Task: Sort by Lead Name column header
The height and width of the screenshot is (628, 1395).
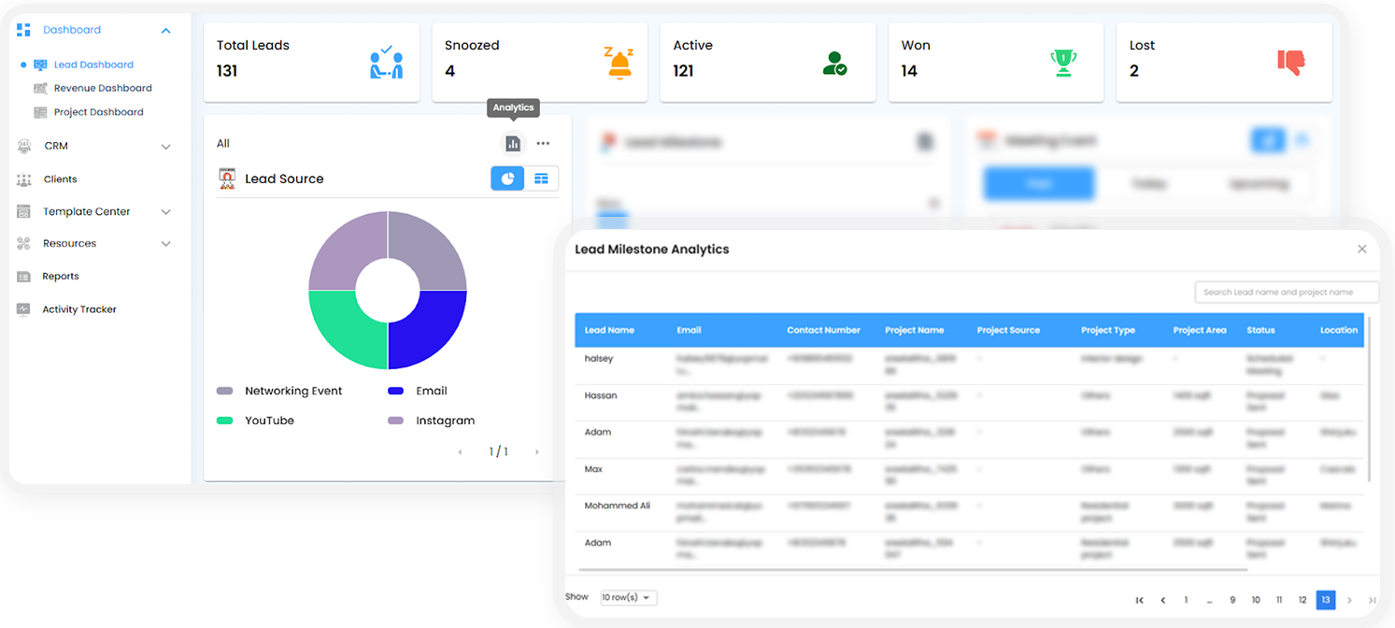Action: tap(609, 330)
